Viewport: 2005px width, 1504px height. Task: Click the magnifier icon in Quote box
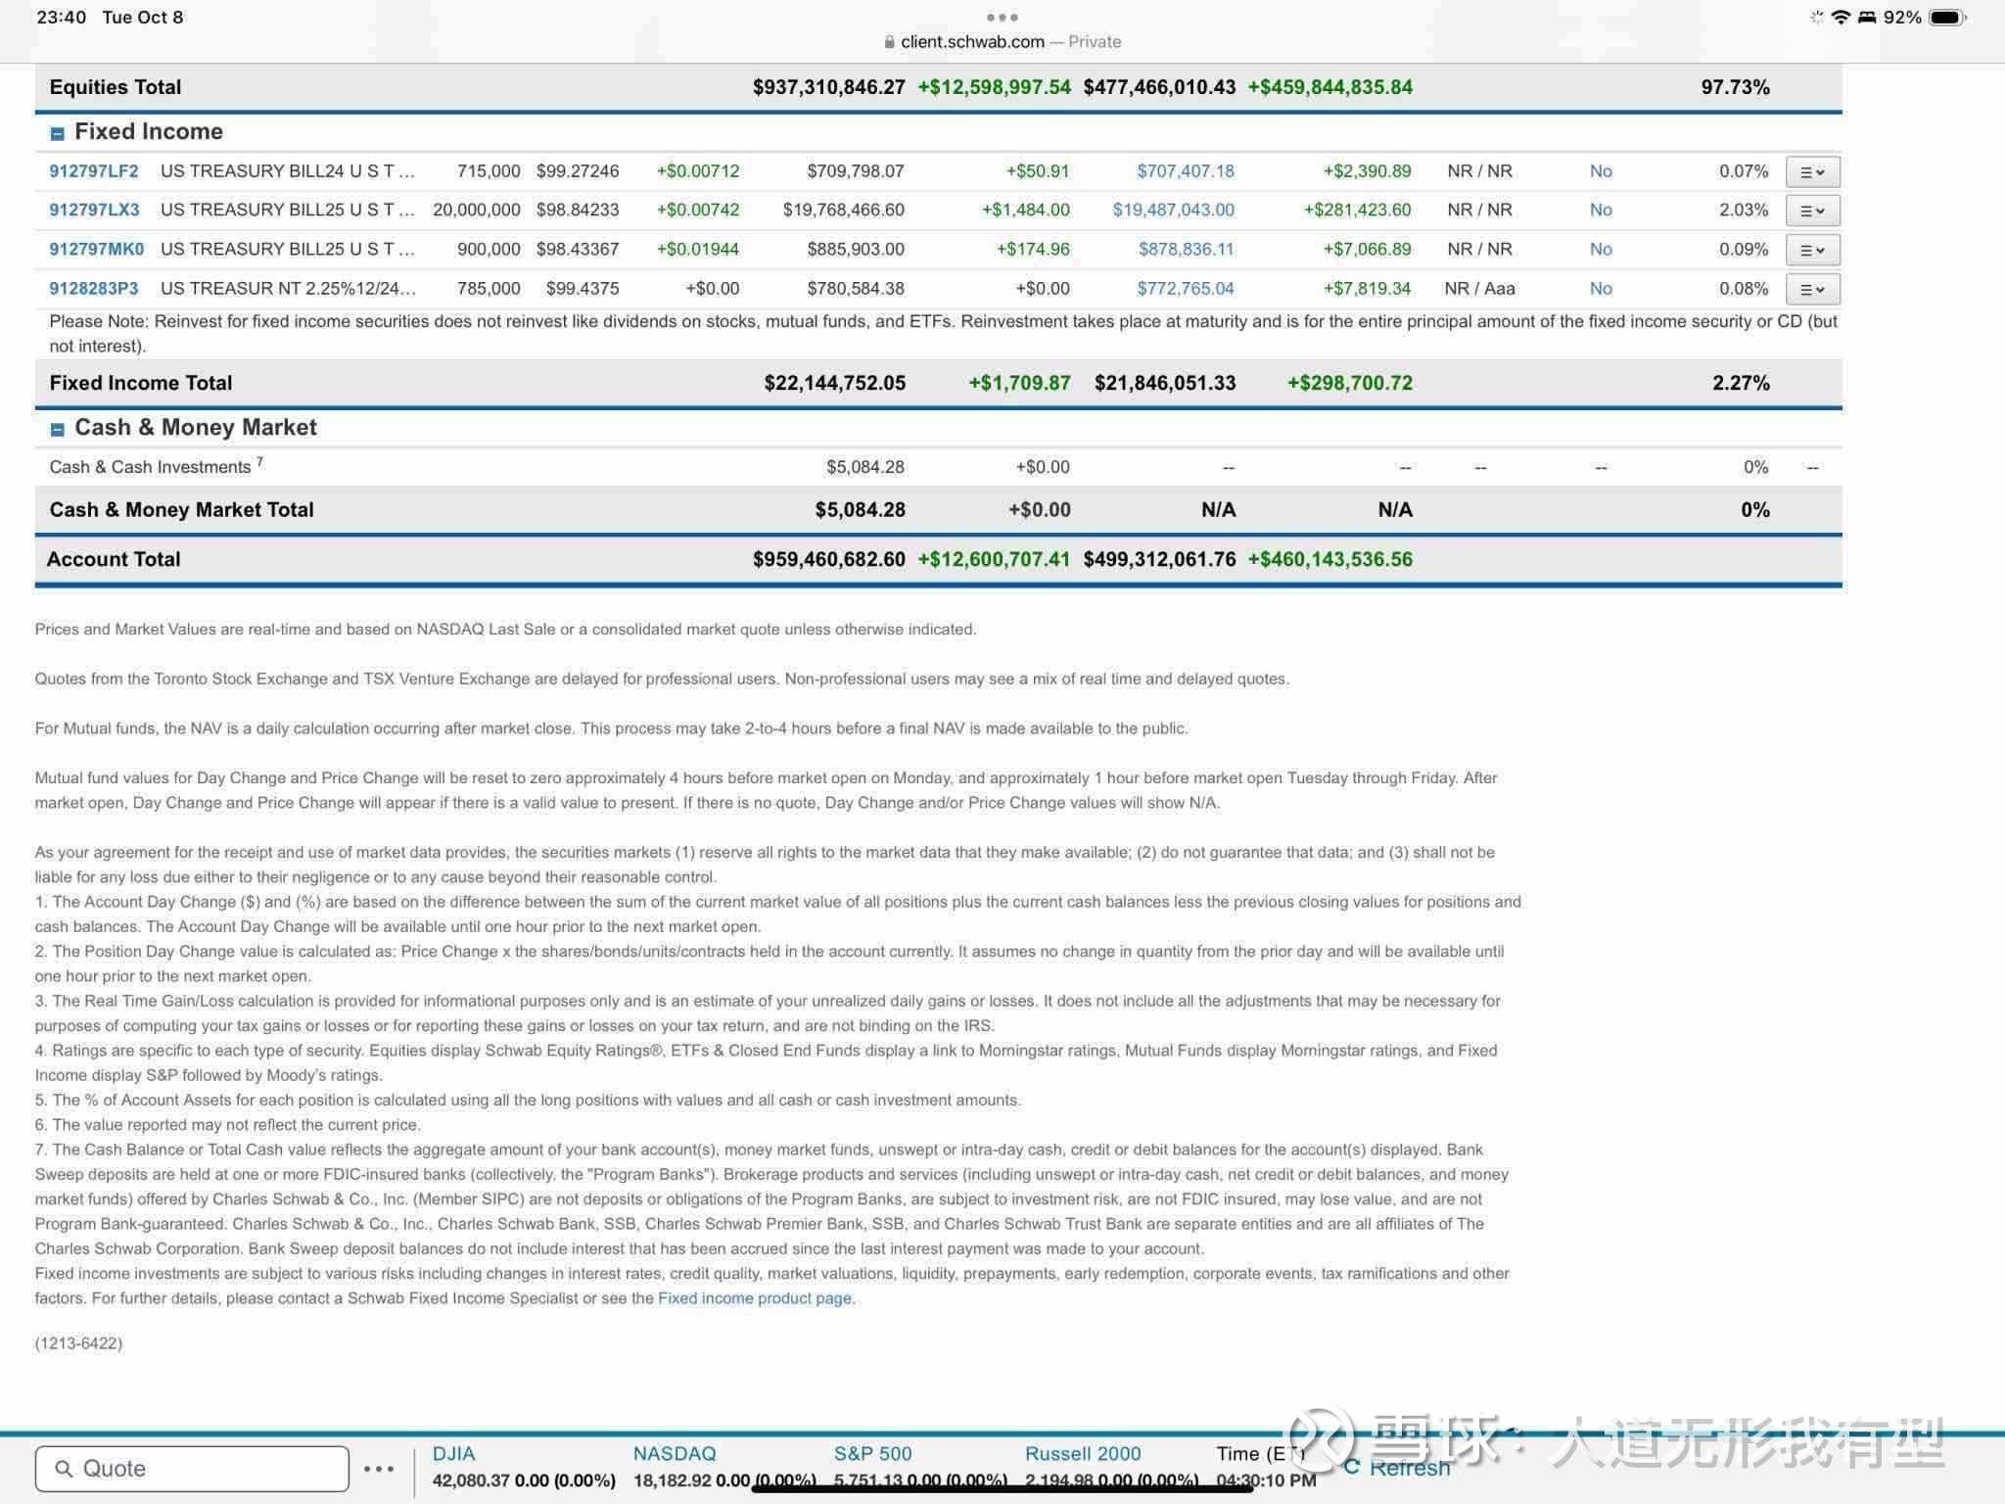(64, 1469)
